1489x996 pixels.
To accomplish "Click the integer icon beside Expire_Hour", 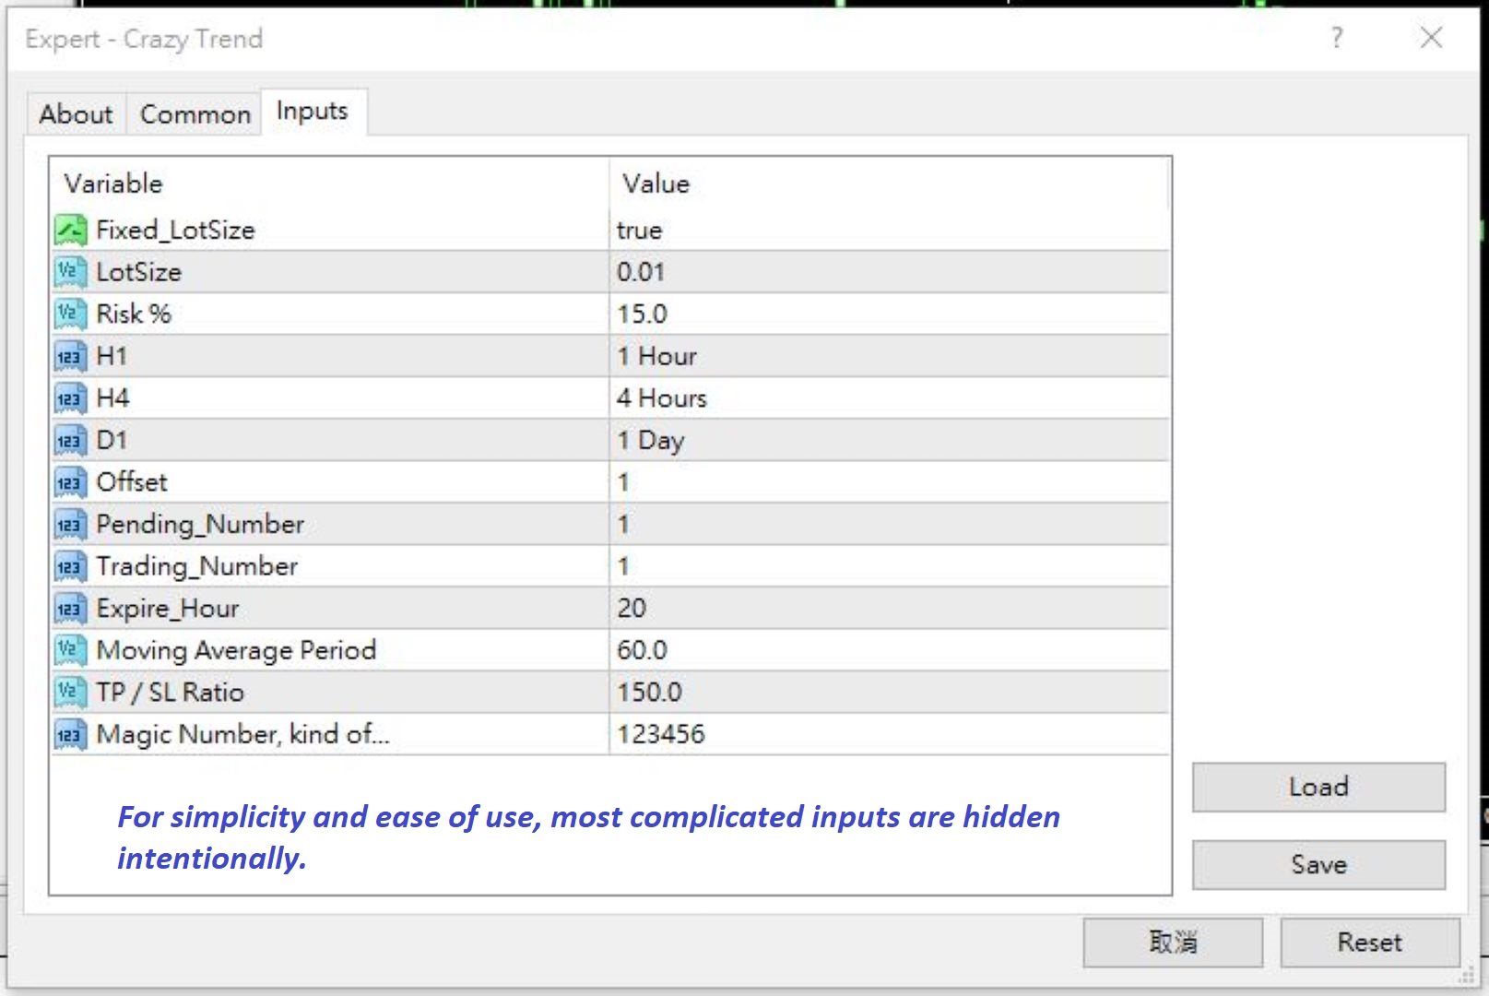I will (71, 609).
